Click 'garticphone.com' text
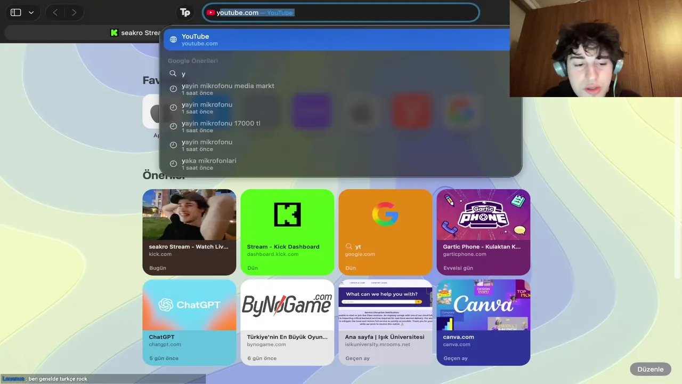The width and height of the screenshot is (682, 384). point(465,254)
